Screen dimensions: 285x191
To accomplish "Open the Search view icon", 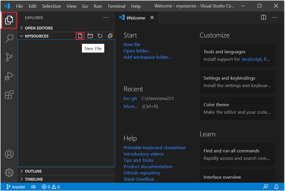I will (9, 39).
